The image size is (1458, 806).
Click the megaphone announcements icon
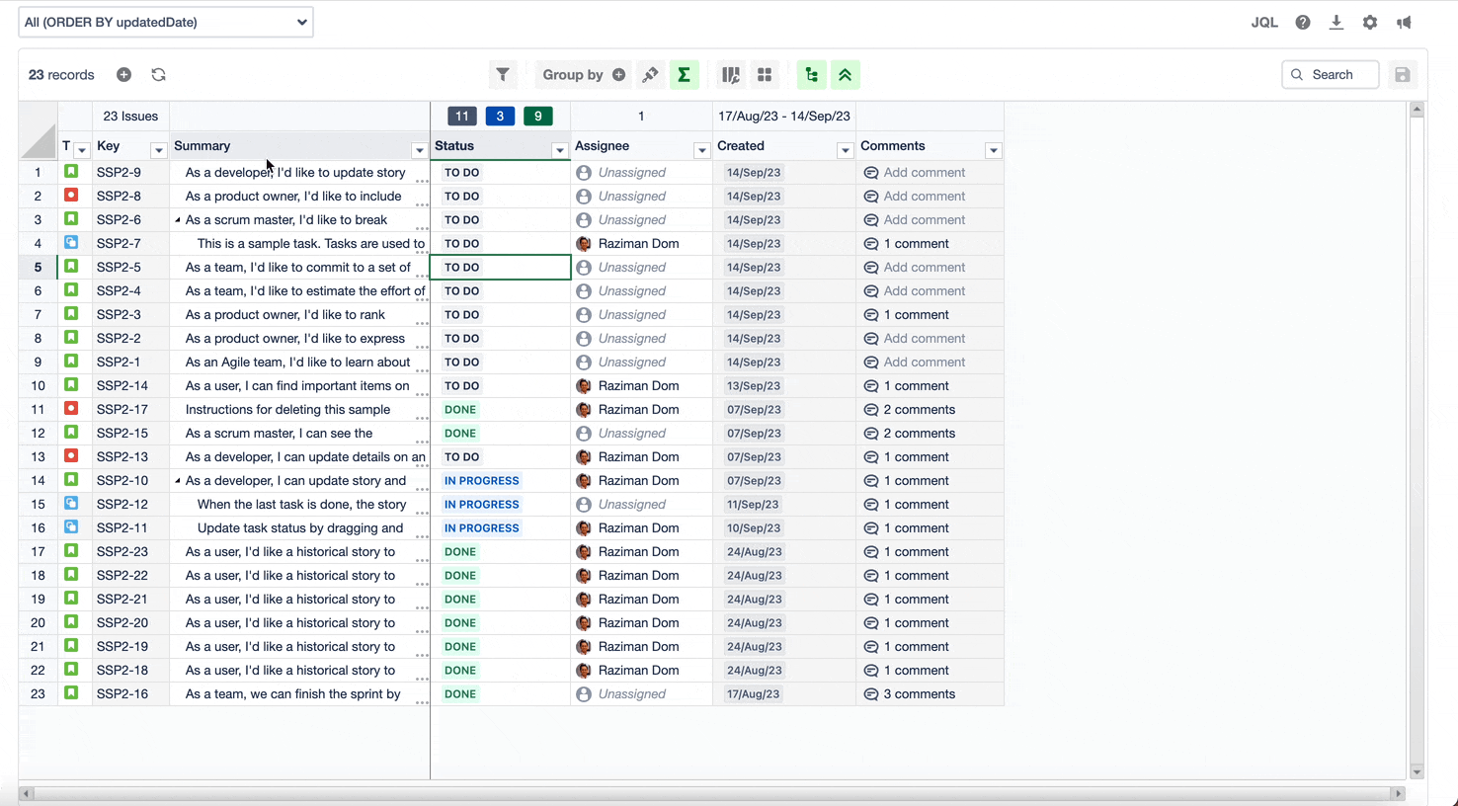click(x=1404, y=23)
